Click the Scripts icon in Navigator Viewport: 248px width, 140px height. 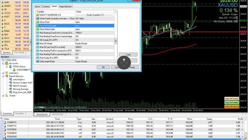7,96
